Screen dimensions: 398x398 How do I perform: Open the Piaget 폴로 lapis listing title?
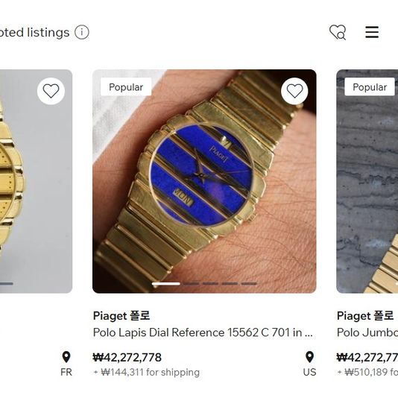click(x=121, y=316)
